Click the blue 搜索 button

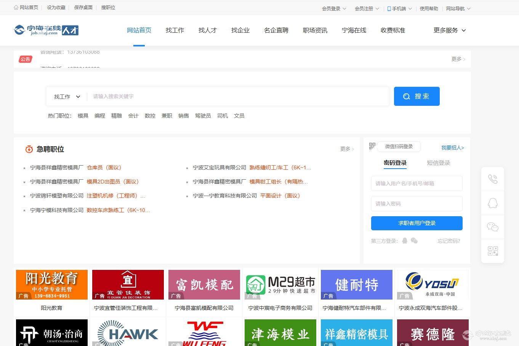click(416, 96)
